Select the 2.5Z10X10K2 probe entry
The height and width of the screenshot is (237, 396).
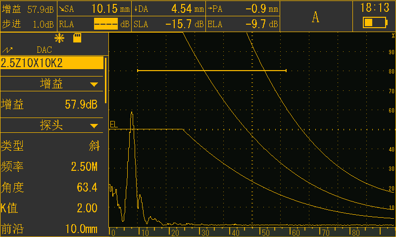pos(52,63)
